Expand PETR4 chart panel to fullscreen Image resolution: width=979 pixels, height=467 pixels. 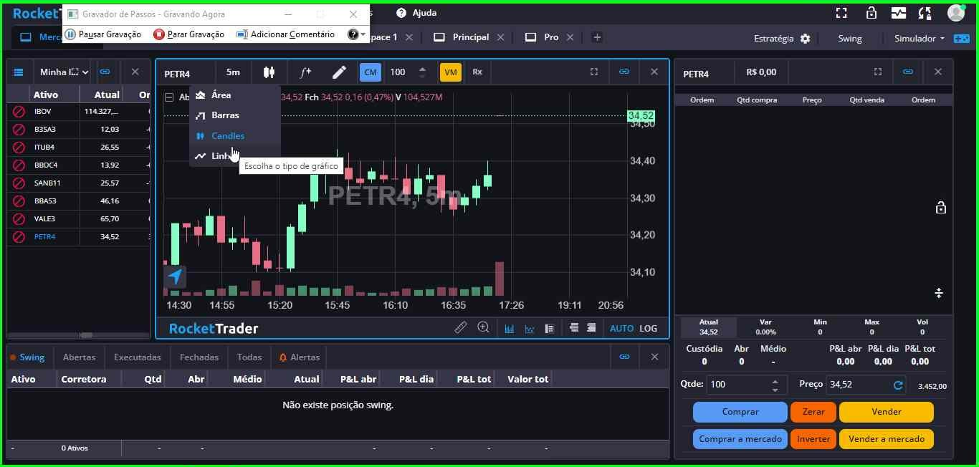point(593,72)
